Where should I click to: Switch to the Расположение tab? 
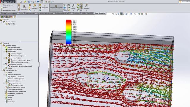coord(12,13)
